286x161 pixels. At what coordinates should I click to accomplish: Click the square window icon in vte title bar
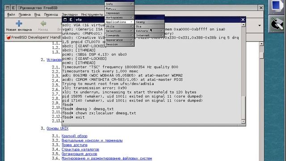click(65, 20)
